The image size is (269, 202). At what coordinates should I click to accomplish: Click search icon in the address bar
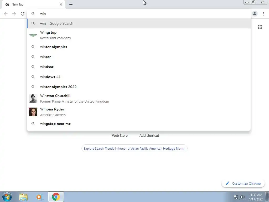click(33, 14)
